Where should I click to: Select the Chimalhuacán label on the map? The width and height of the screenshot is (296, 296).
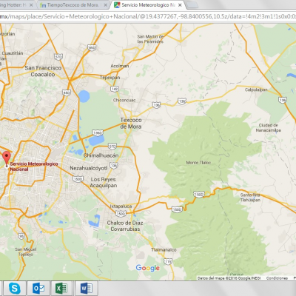coord(101,155)
